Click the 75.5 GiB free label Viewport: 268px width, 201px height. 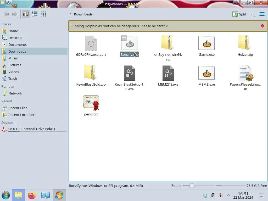point(256,186)
